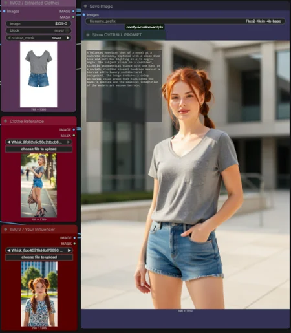Open the Your Influencer portrait thumbnail
Viewport: 291px width, 333px height.
(39, 294)
